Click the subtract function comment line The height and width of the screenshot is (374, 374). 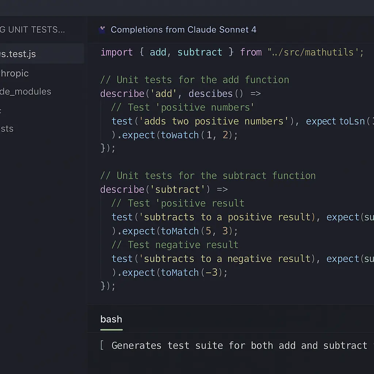click(207, 176)
